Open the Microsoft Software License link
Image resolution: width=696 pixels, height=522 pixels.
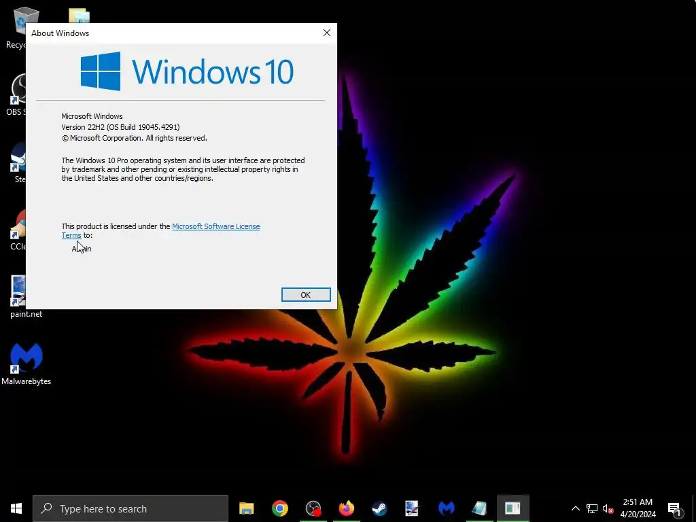click(x=215, y=226)
